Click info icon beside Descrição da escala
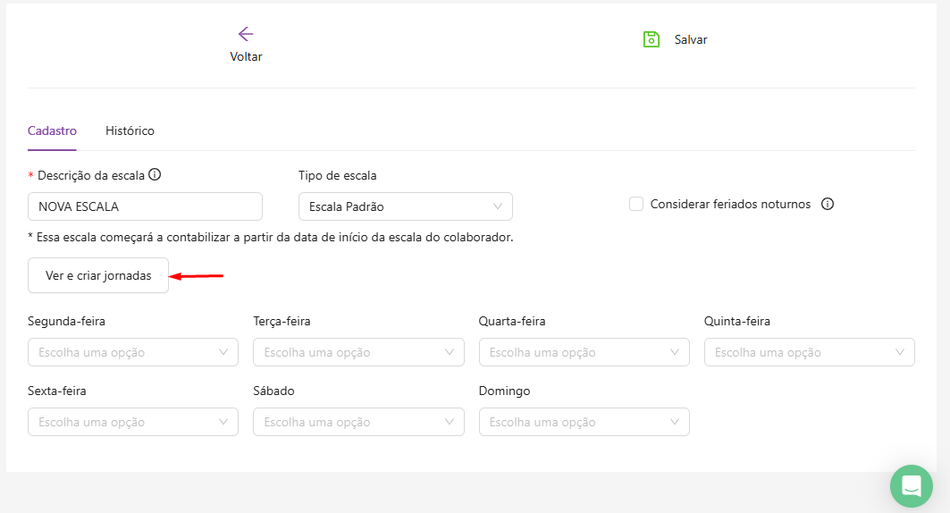 (x=155, y=175)
